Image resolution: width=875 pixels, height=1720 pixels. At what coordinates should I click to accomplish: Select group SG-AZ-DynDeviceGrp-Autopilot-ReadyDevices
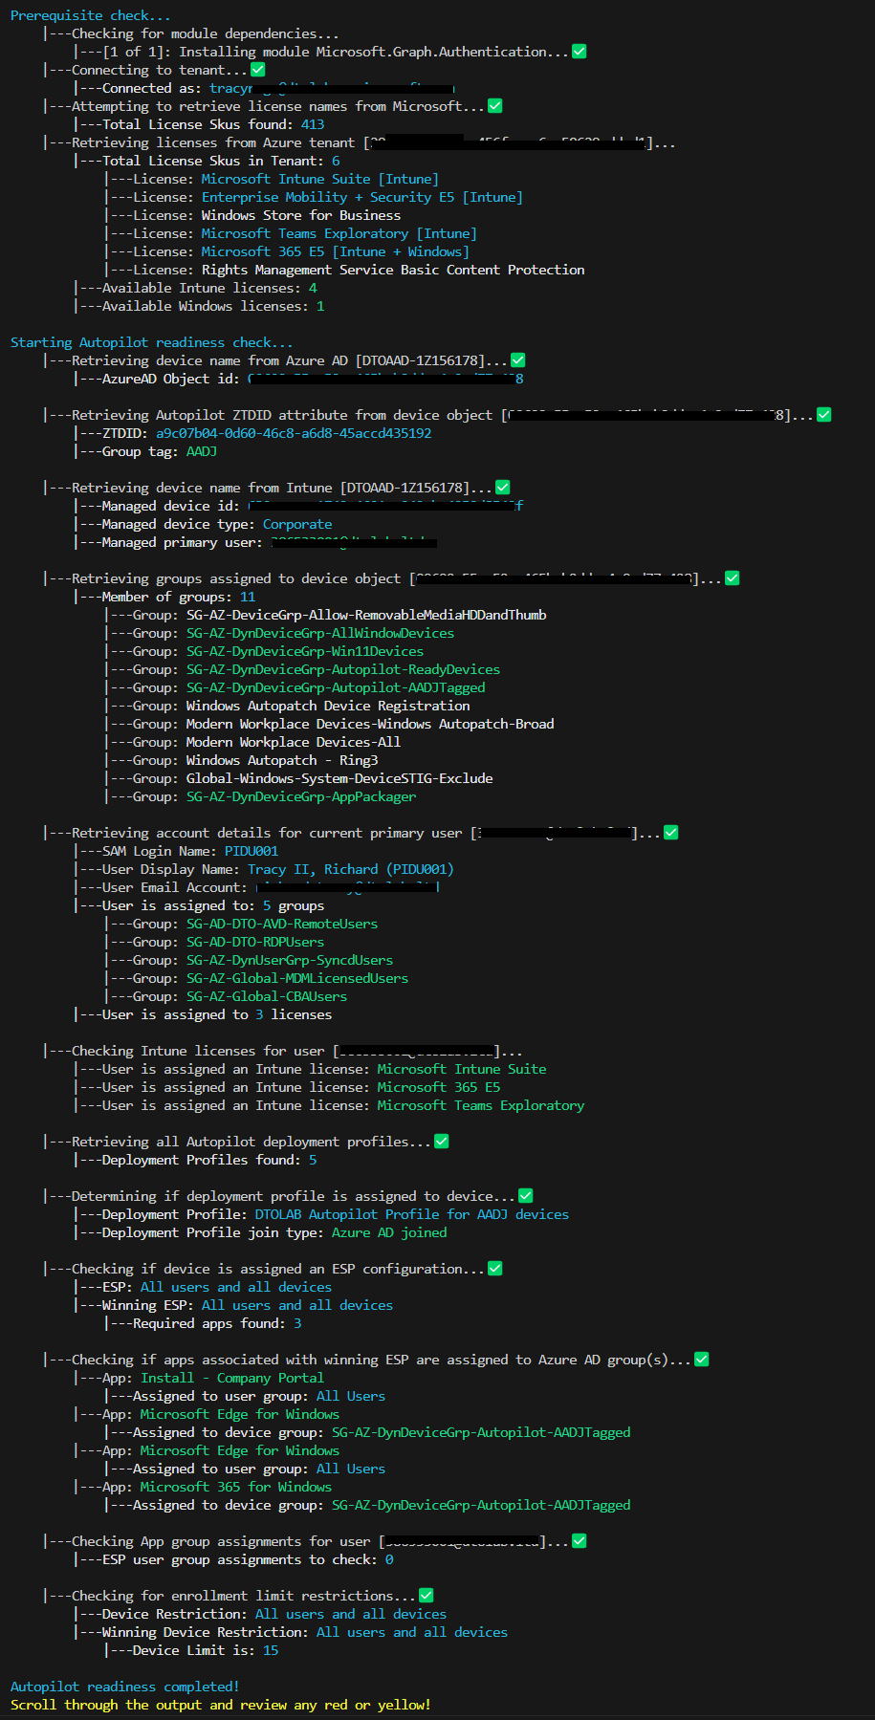tap(343, 669)
